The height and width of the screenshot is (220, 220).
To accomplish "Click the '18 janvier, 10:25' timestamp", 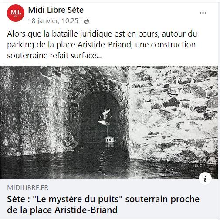I will click(x=53, y=21).
